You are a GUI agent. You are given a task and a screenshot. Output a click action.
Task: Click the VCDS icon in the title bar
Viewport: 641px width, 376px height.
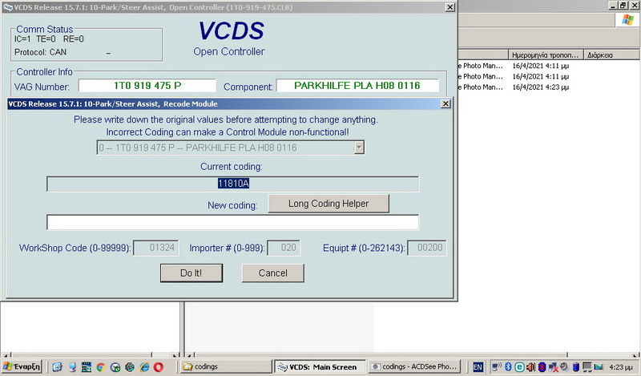coord(8,7)
